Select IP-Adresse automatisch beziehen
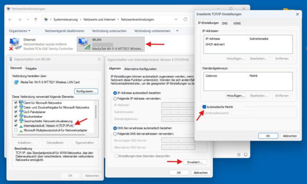The width and height of the screenshot is (307, 184). click(x=115, y=93)
